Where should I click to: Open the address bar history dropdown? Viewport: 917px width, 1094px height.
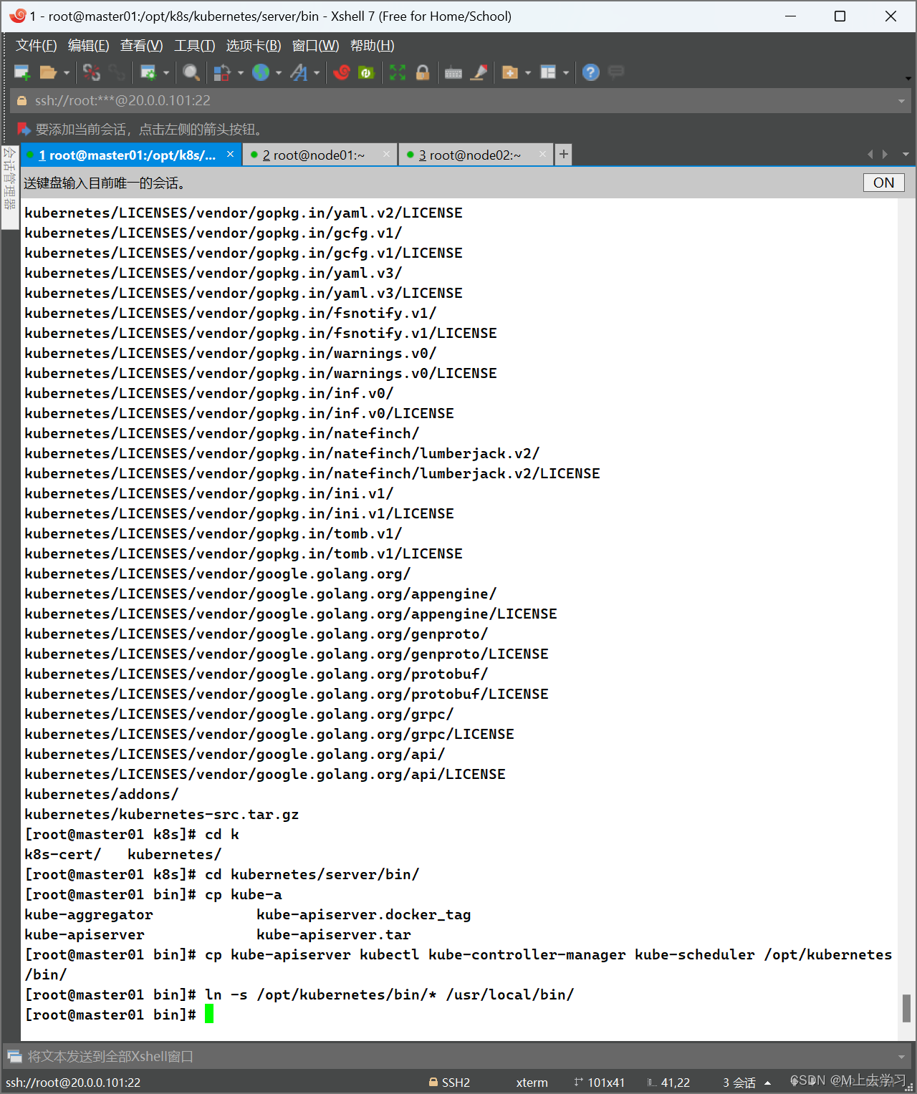point(901,101)
